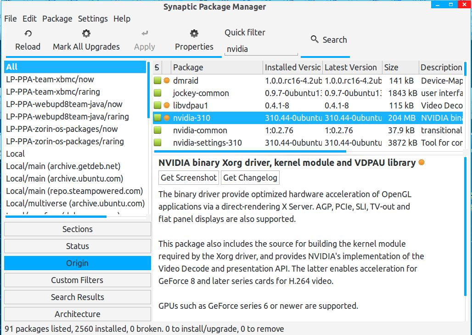Viewport: 472px width, 335px height.
Task: Click the Search magnifier icon
Action: 315,40
